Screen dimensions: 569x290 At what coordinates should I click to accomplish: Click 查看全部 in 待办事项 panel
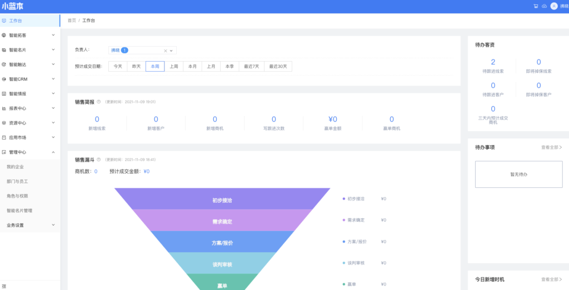tap(551, 147)
